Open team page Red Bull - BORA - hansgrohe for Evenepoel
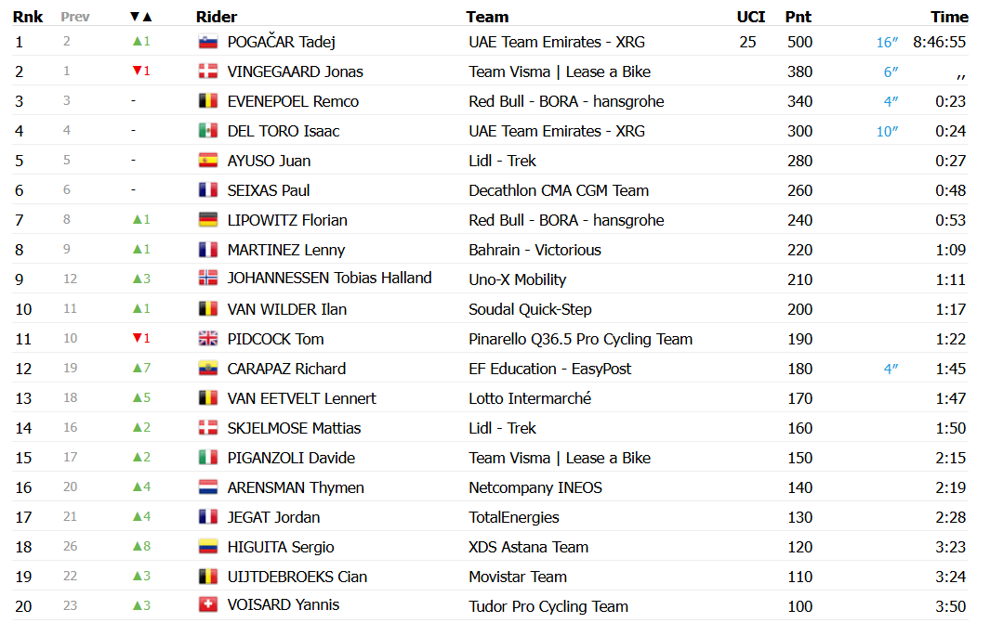 click(566, 101)
